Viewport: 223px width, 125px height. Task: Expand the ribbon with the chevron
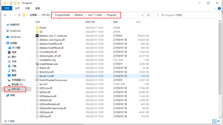pos(215,9)
